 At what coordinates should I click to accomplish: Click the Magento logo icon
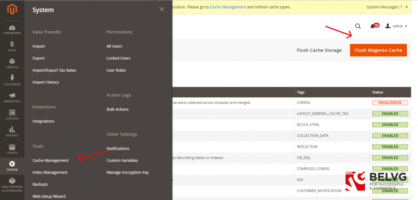(12, 9)
